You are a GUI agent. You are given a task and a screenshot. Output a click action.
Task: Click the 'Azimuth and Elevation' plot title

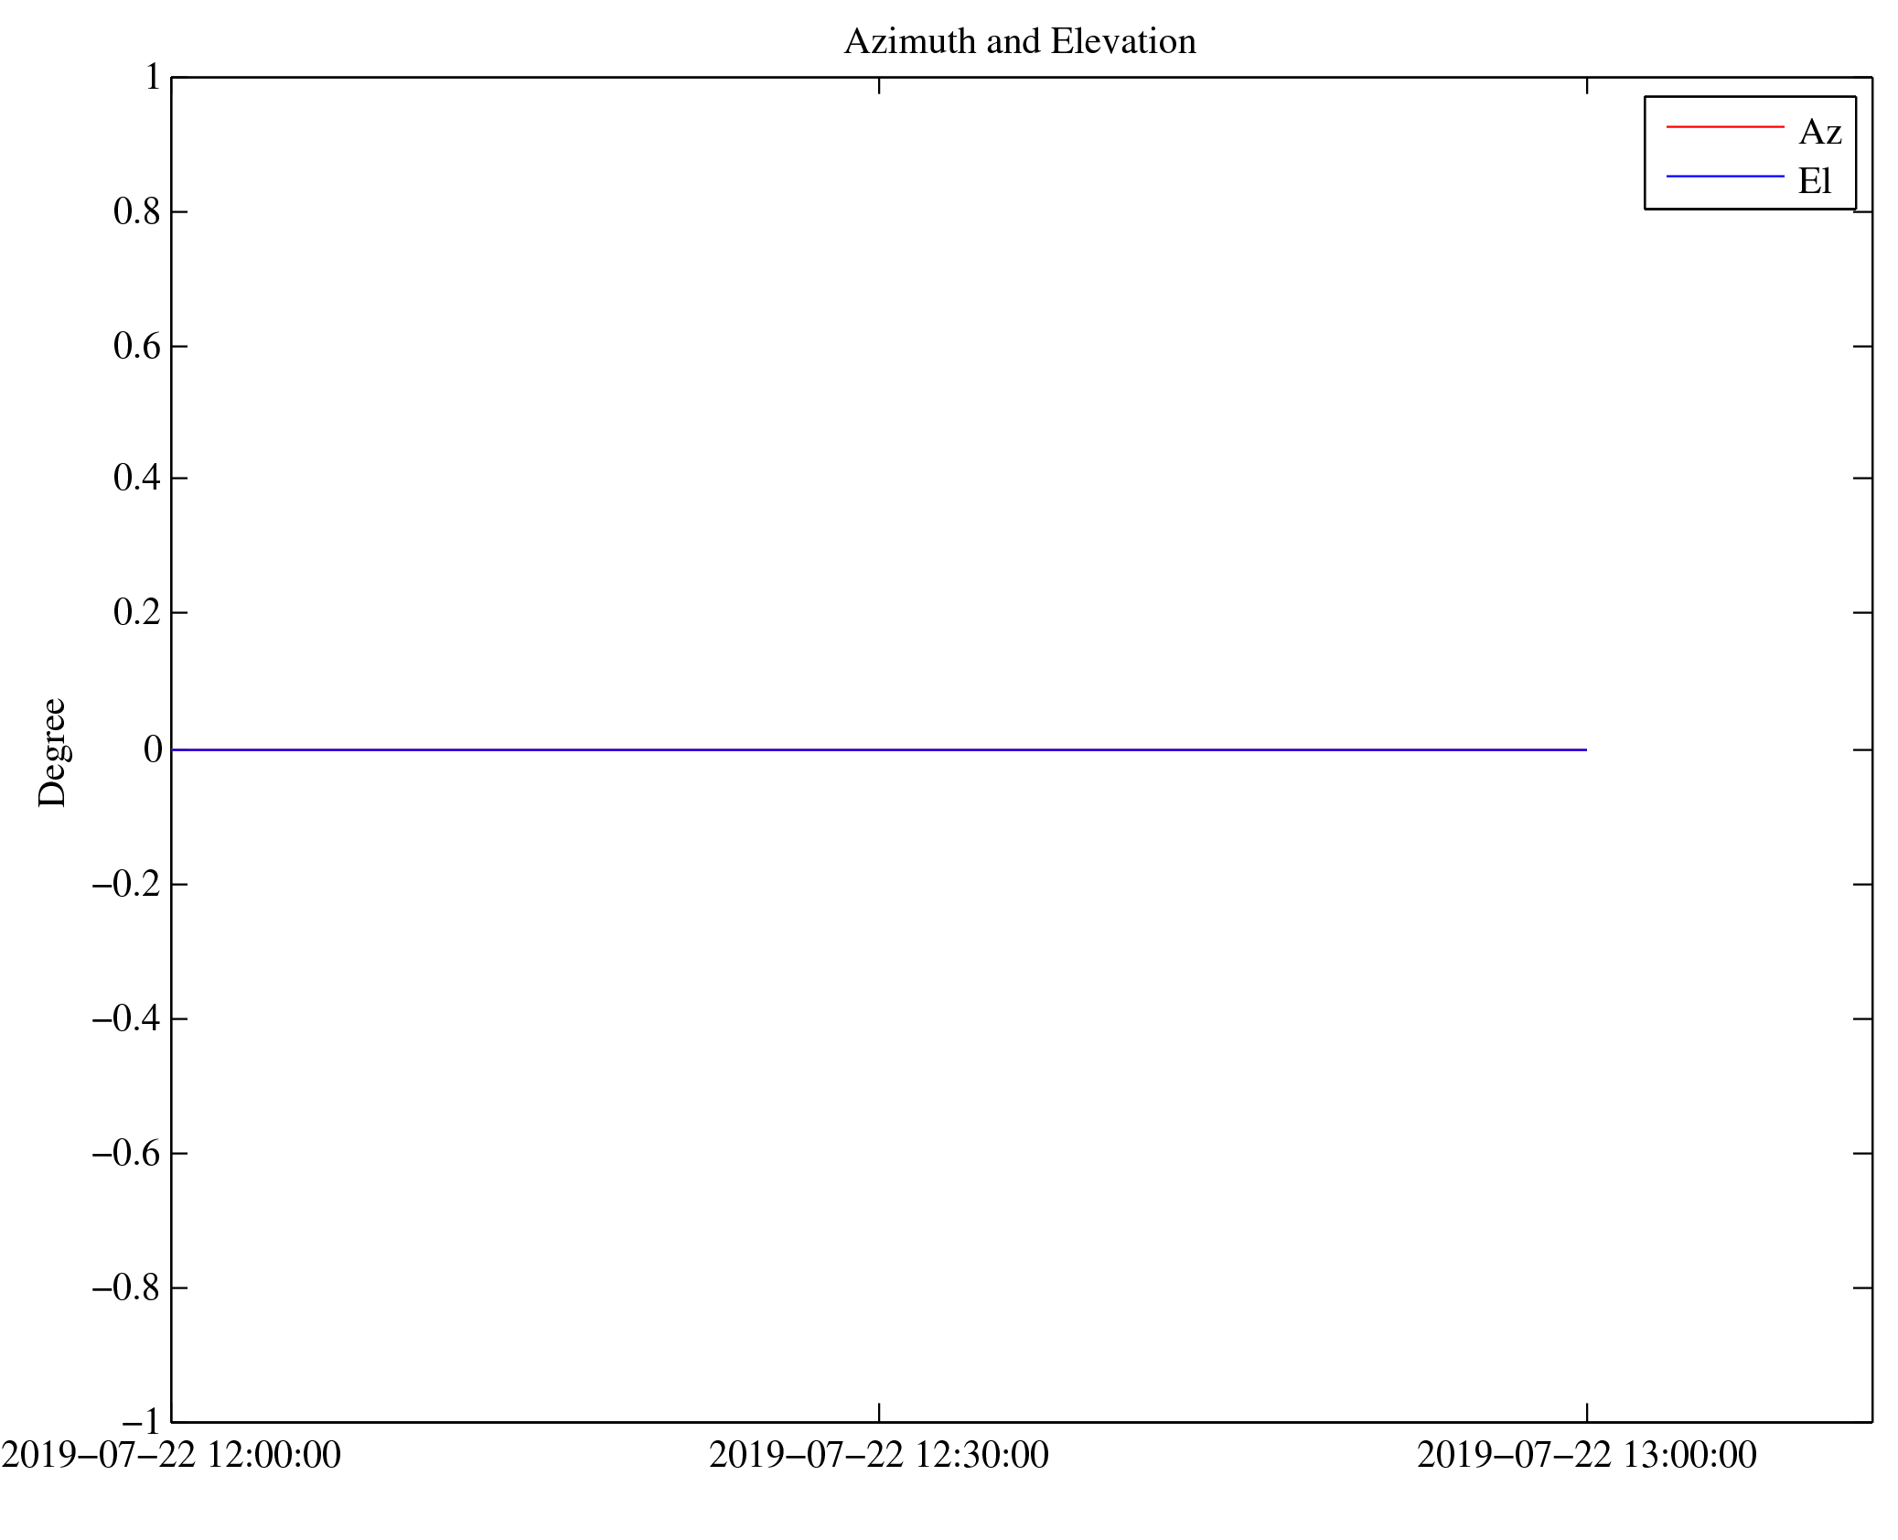(x=1019, y=42)
